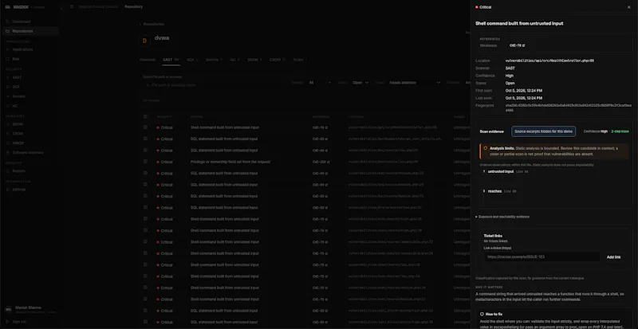638x329 pixels.
Task: Check the Privilege or ownership field row checkbox
Action: tap(145, 162)
